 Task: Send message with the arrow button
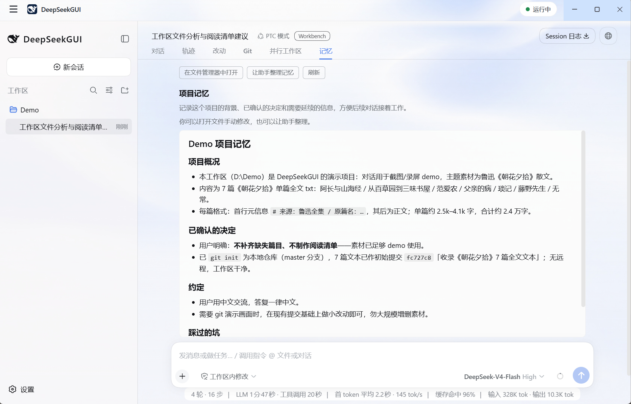[x=581, y=375]
